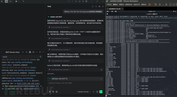Remove the @Builder with MCP agent chip

pos(101,79)
